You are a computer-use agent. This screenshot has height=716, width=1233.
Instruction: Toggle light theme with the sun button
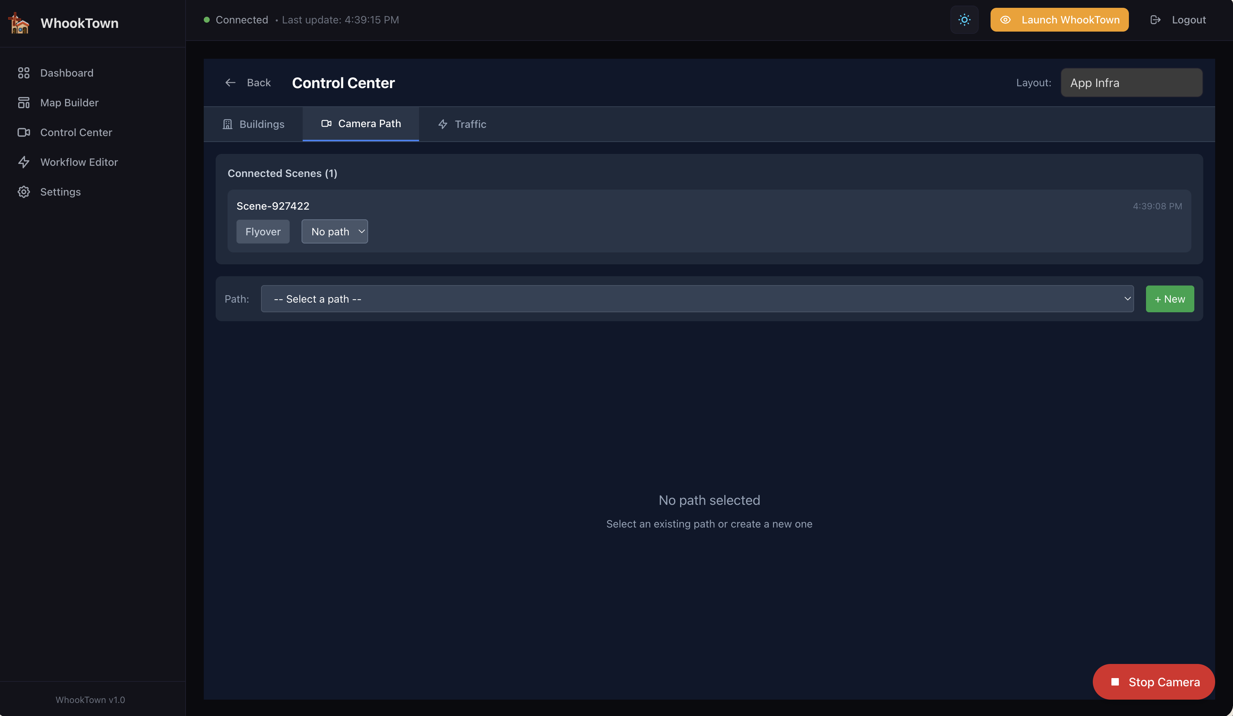(964, 20)
